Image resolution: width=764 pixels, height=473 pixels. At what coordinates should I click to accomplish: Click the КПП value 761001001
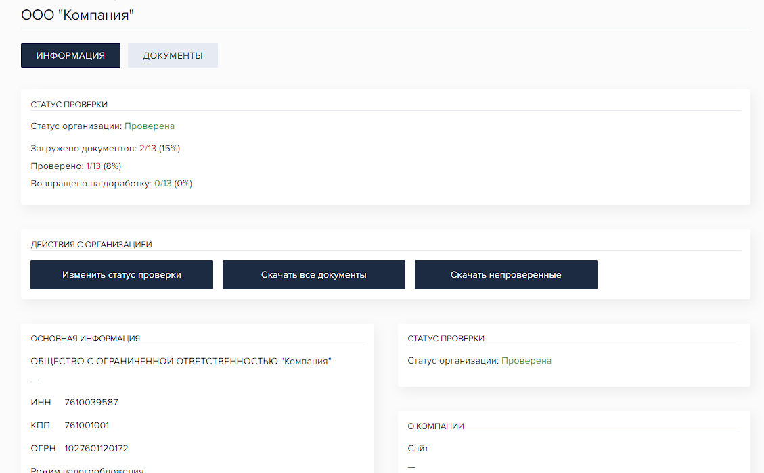tap(87, 425)
